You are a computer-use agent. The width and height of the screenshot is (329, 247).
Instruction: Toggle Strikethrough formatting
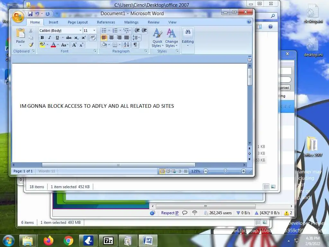click(69, 38)
